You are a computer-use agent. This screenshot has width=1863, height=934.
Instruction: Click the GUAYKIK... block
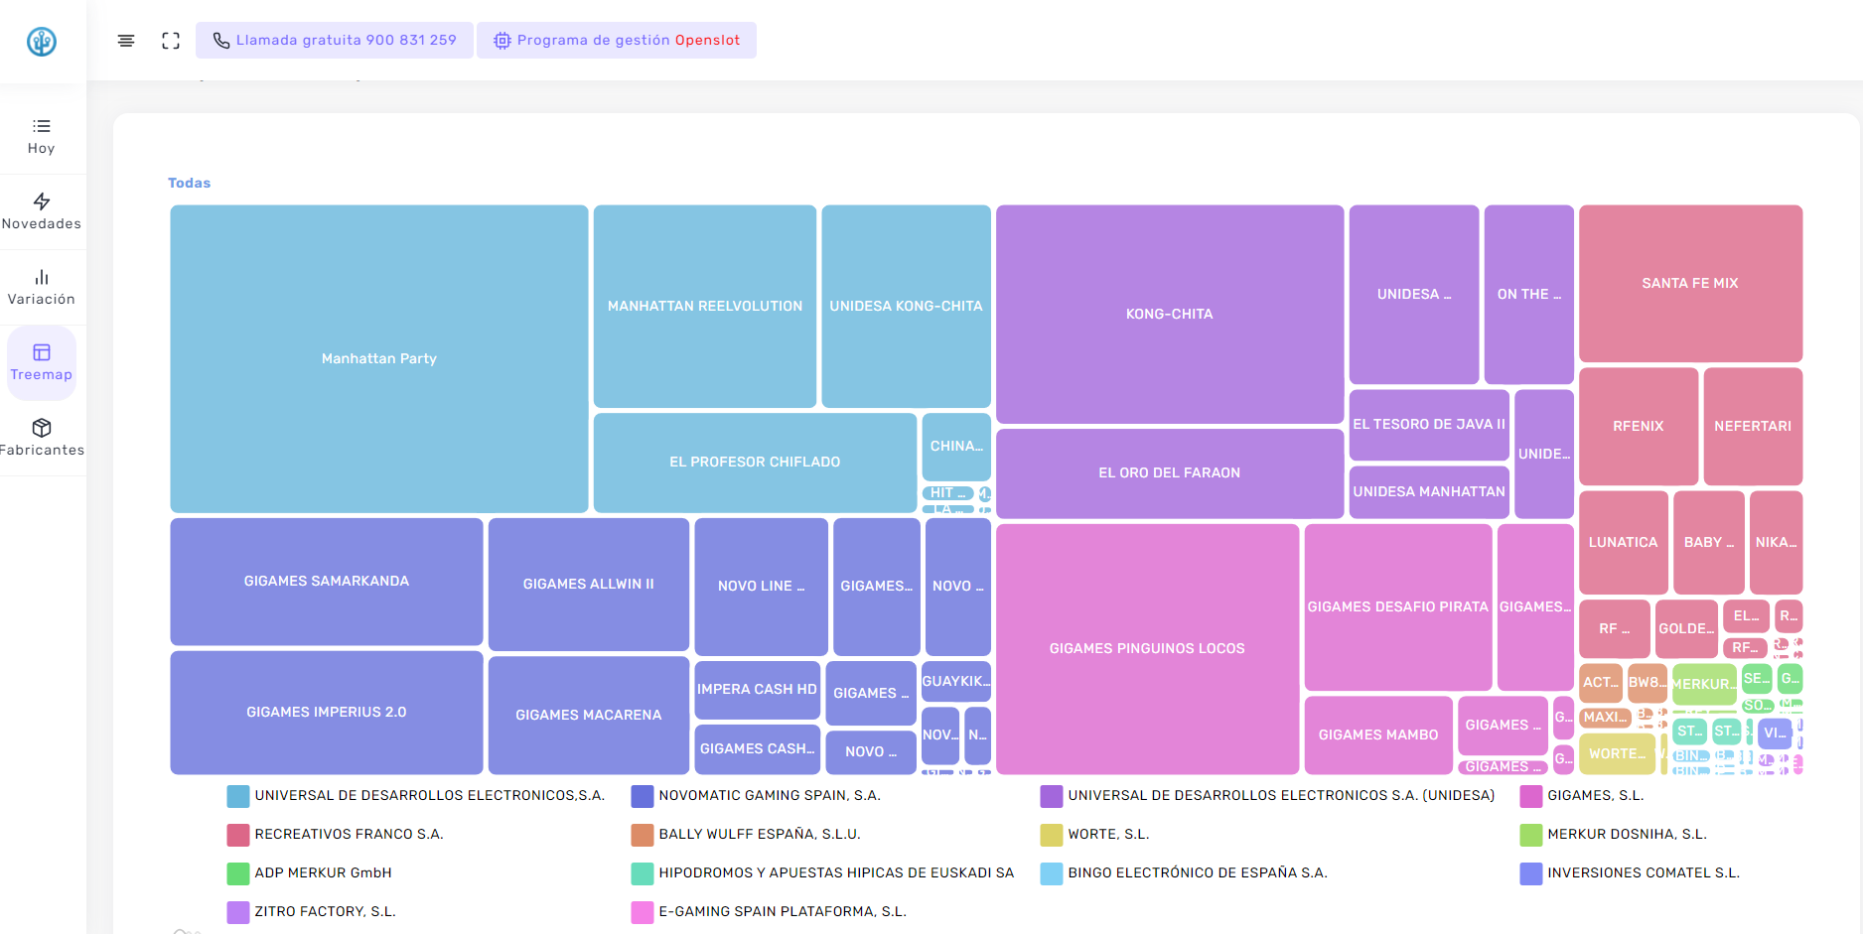(x=956, y=682)
